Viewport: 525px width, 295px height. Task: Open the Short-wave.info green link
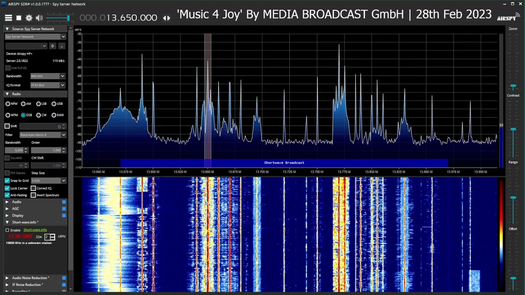pyautogui.click(x=35, y=230)
